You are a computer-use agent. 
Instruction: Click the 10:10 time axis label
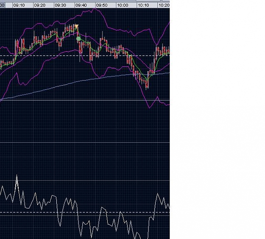click(x=143, y=6)
